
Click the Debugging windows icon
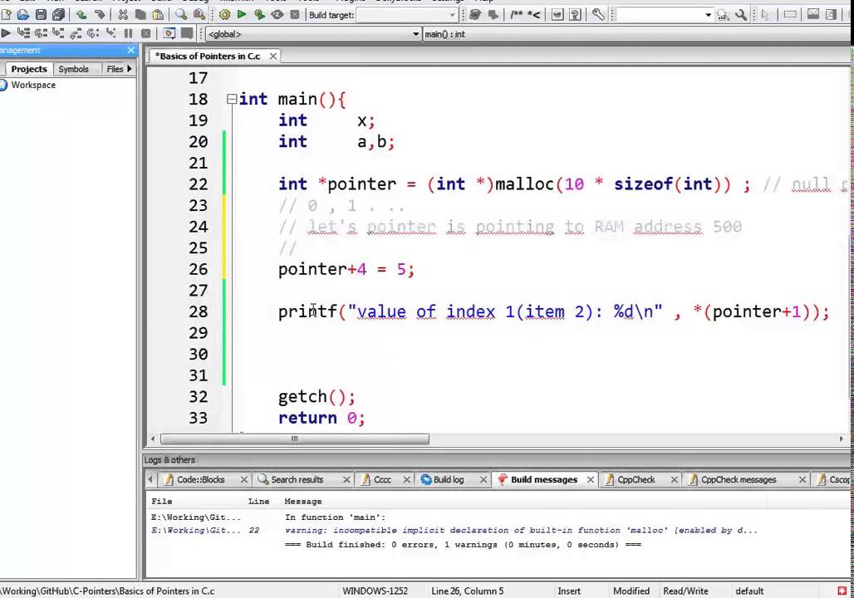(169, 33)
